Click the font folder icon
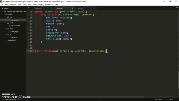This screenshot has height=101, width=179. click(8, 23)
